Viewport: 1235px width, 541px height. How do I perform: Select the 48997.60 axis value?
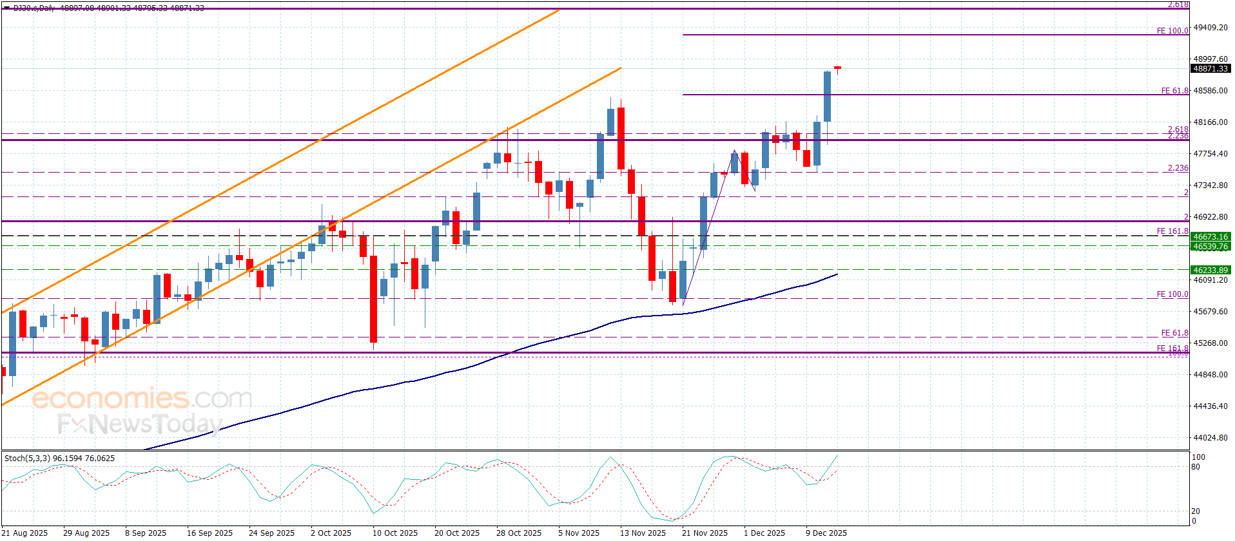pyautogui.click(x=1211, y=59)
